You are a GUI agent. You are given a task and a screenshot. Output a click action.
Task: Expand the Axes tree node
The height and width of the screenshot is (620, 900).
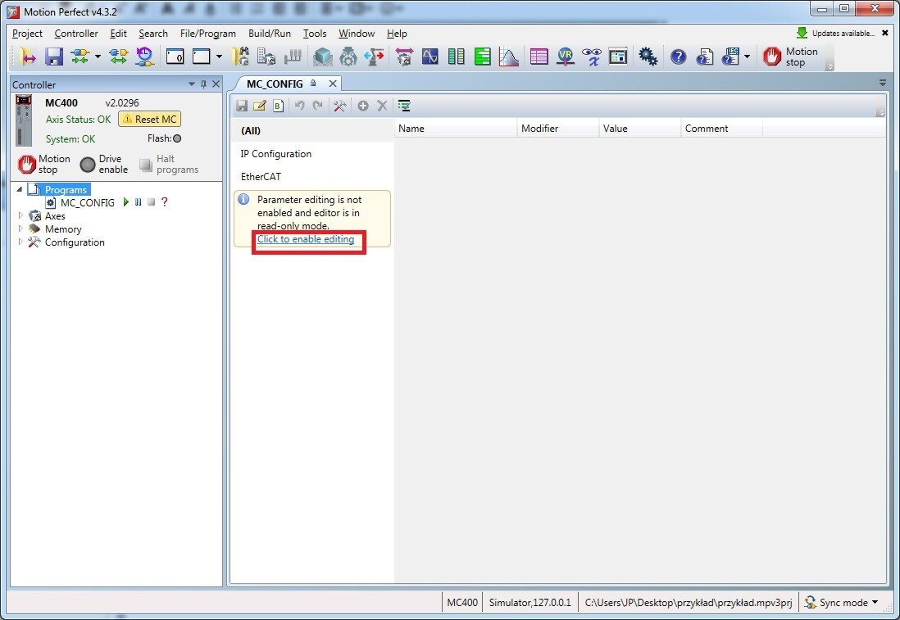tap(20, 215)
